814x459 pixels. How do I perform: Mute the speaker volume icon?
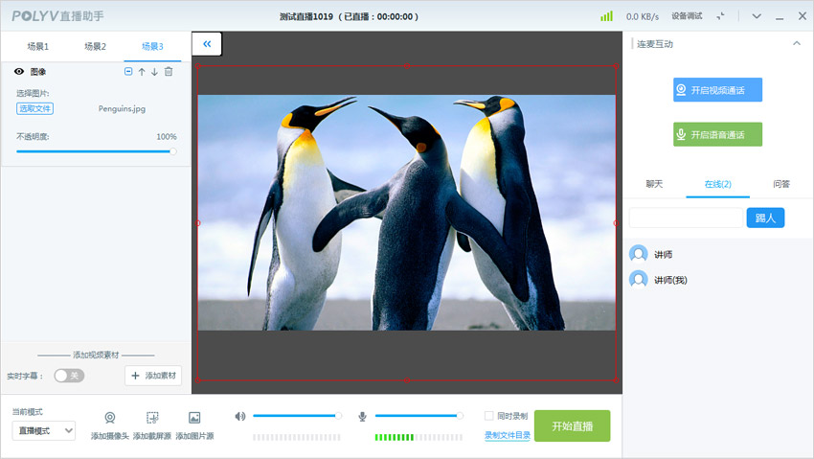point(240,416)
